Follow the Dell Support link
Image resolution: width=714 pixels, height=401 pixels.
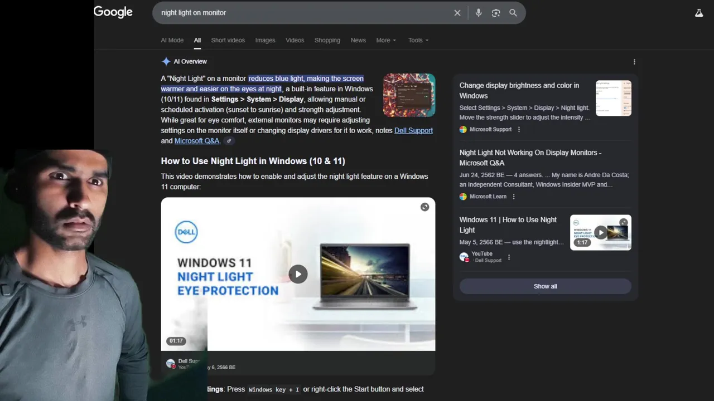coord(413,130)
